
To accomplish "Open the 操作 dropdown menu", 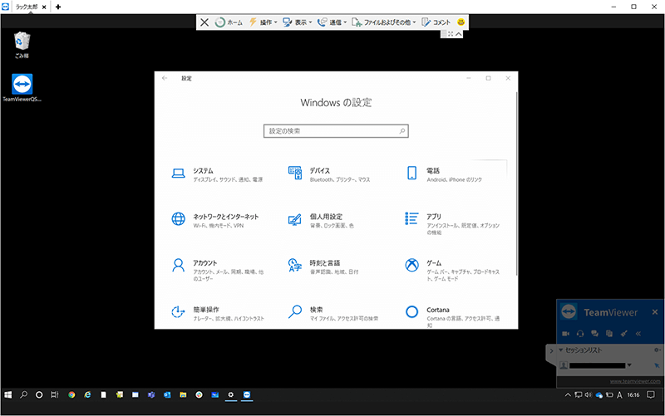I will point(263,22).
